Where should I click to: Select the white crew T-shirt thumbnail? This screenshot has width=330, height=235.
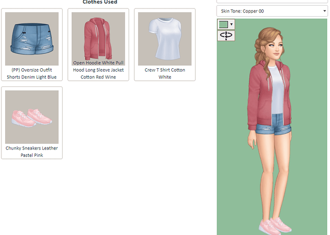[165, 39]
